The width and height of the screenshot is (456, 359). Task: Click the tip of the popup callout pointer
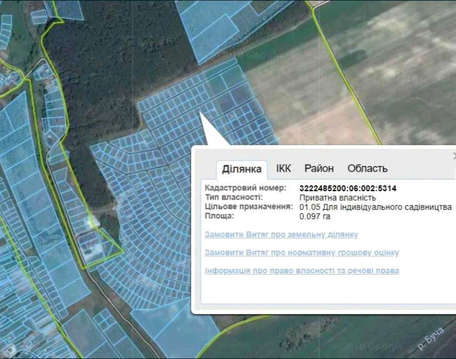tap(200, 113)
